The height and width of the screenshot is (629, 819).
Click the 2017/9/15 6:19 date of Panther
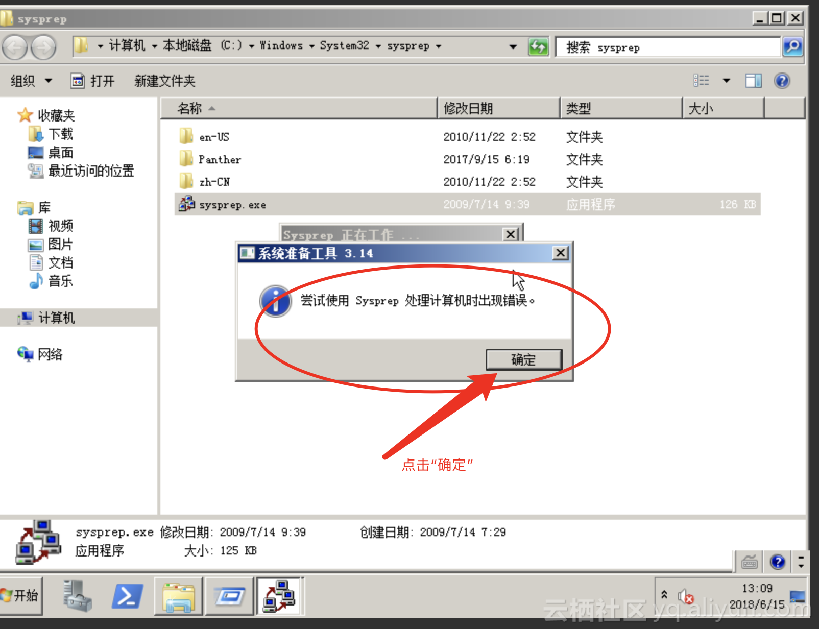486,159
